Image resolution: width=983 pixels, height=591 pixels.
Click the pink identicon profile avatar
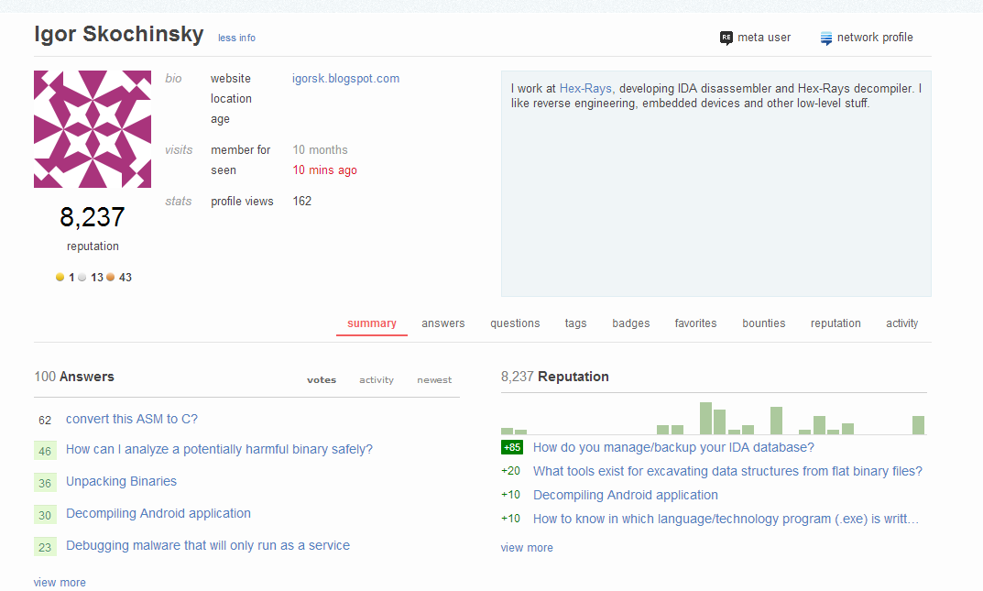pos(93,129)
